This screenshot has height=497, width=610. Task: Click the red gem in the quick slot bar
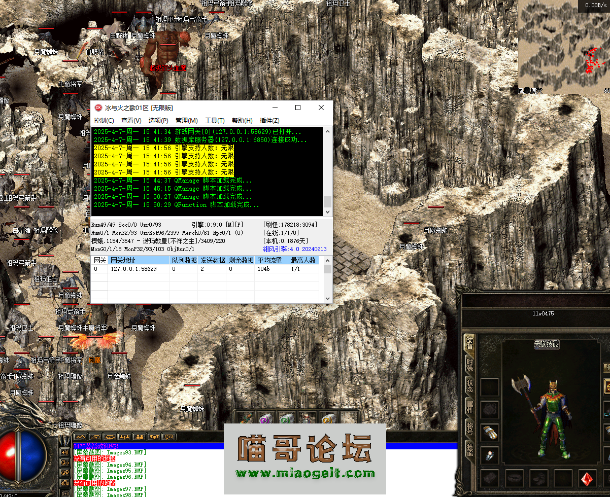point(587,477)
